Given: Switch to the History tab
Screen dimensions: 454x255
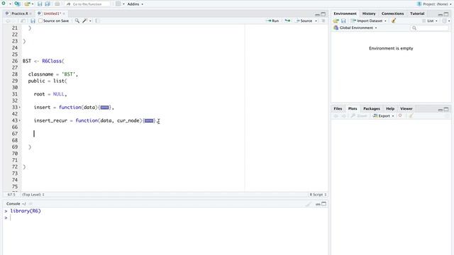Looking at the screenshot, I should 369,13.
